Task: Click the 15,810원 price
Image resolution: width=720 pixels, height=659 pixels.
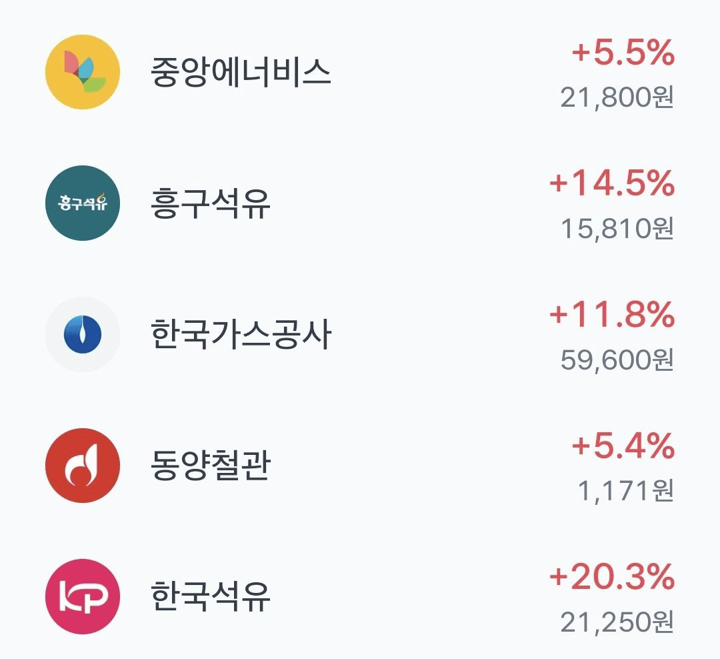Action: [617, 228]
